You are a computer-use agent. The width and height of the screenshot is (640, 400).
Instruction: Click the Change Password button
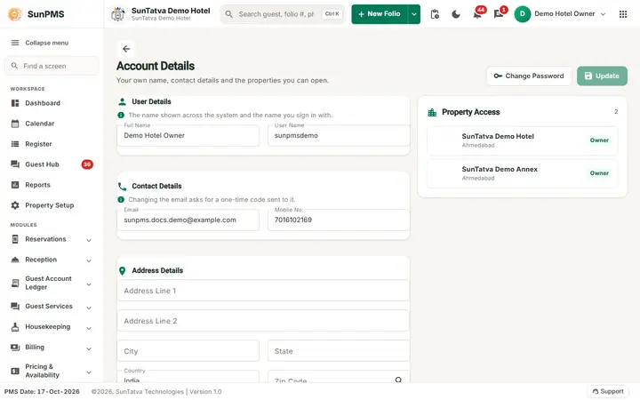[x=529, y=76]
